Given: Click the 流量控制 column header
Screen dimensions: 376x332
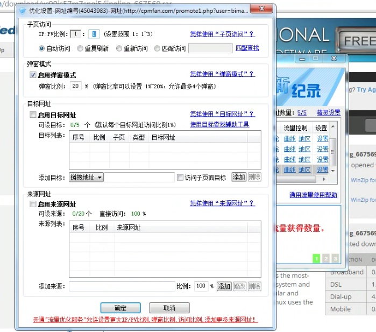Looking at the screenshot, I should coord(295,128).
